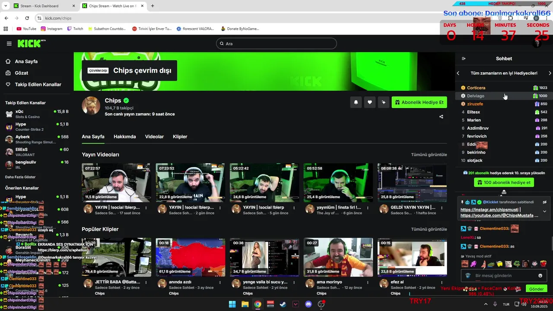This screenshot has height=311, width=553.
Task: Click the chat scrollbar
Action: click(x=552, y=244)
